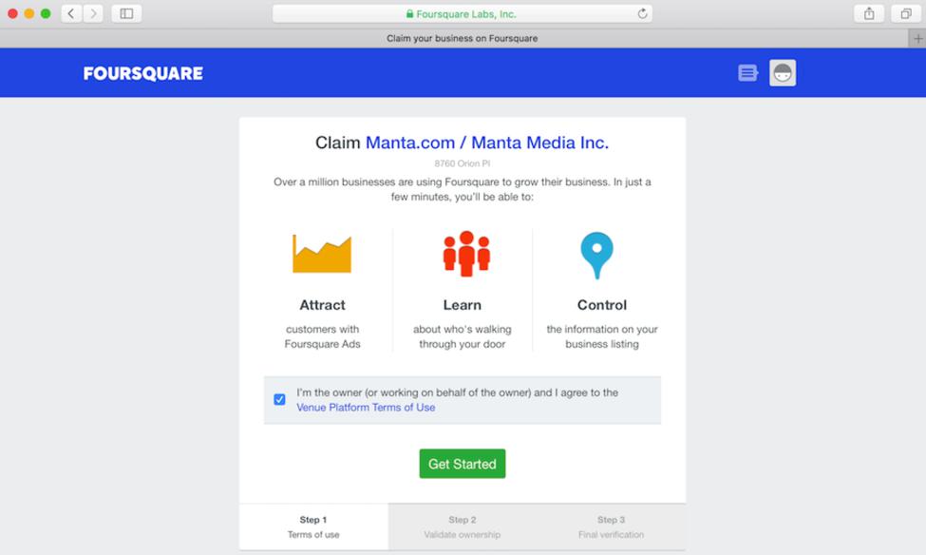Viewport: 926px width, 555px height.
Task: Click the green full-screen window button
Action: pos(46,13)
